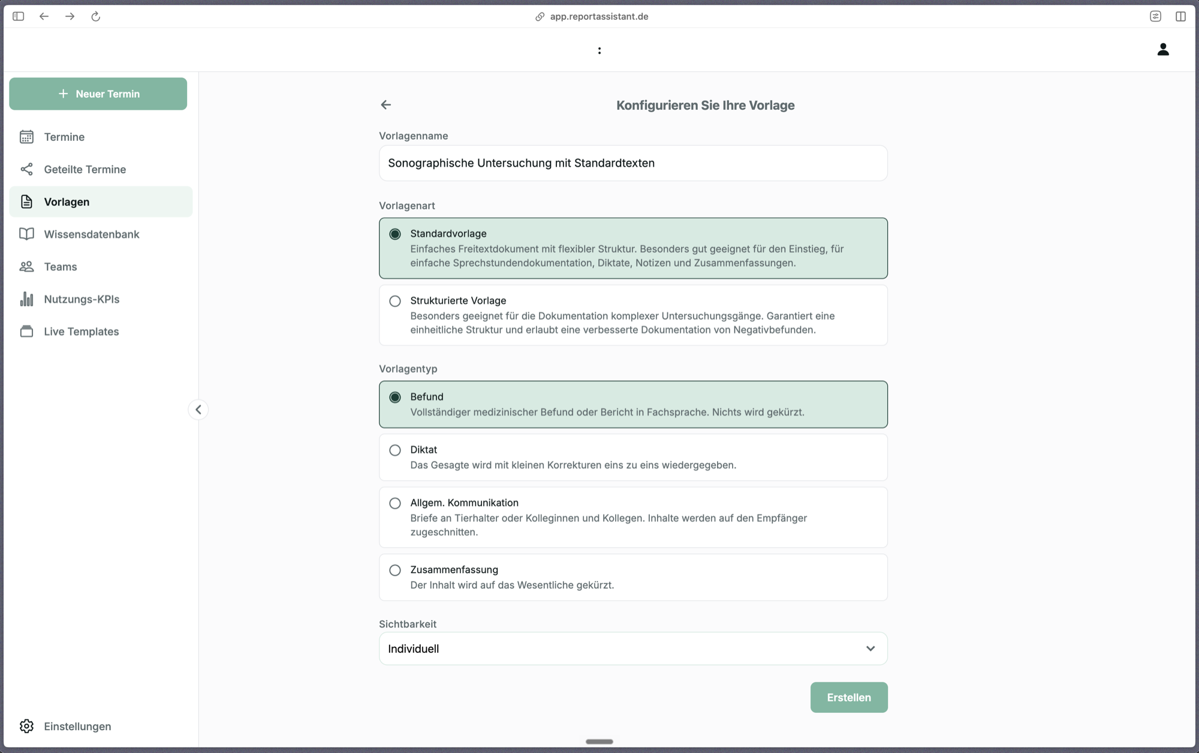Open Einstellungen at sidebar bottom
Screen dimensions: 1199x753
click(x=101, y=726)
